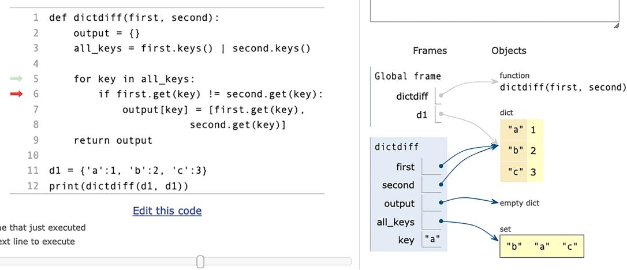The width and height of the screenshot is (627, 270).
Task: Click the global d1 pointer origin
Action: 441,114
